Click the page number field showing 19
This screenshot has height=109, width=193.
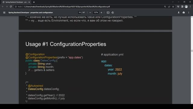click(x=80, y=13)
